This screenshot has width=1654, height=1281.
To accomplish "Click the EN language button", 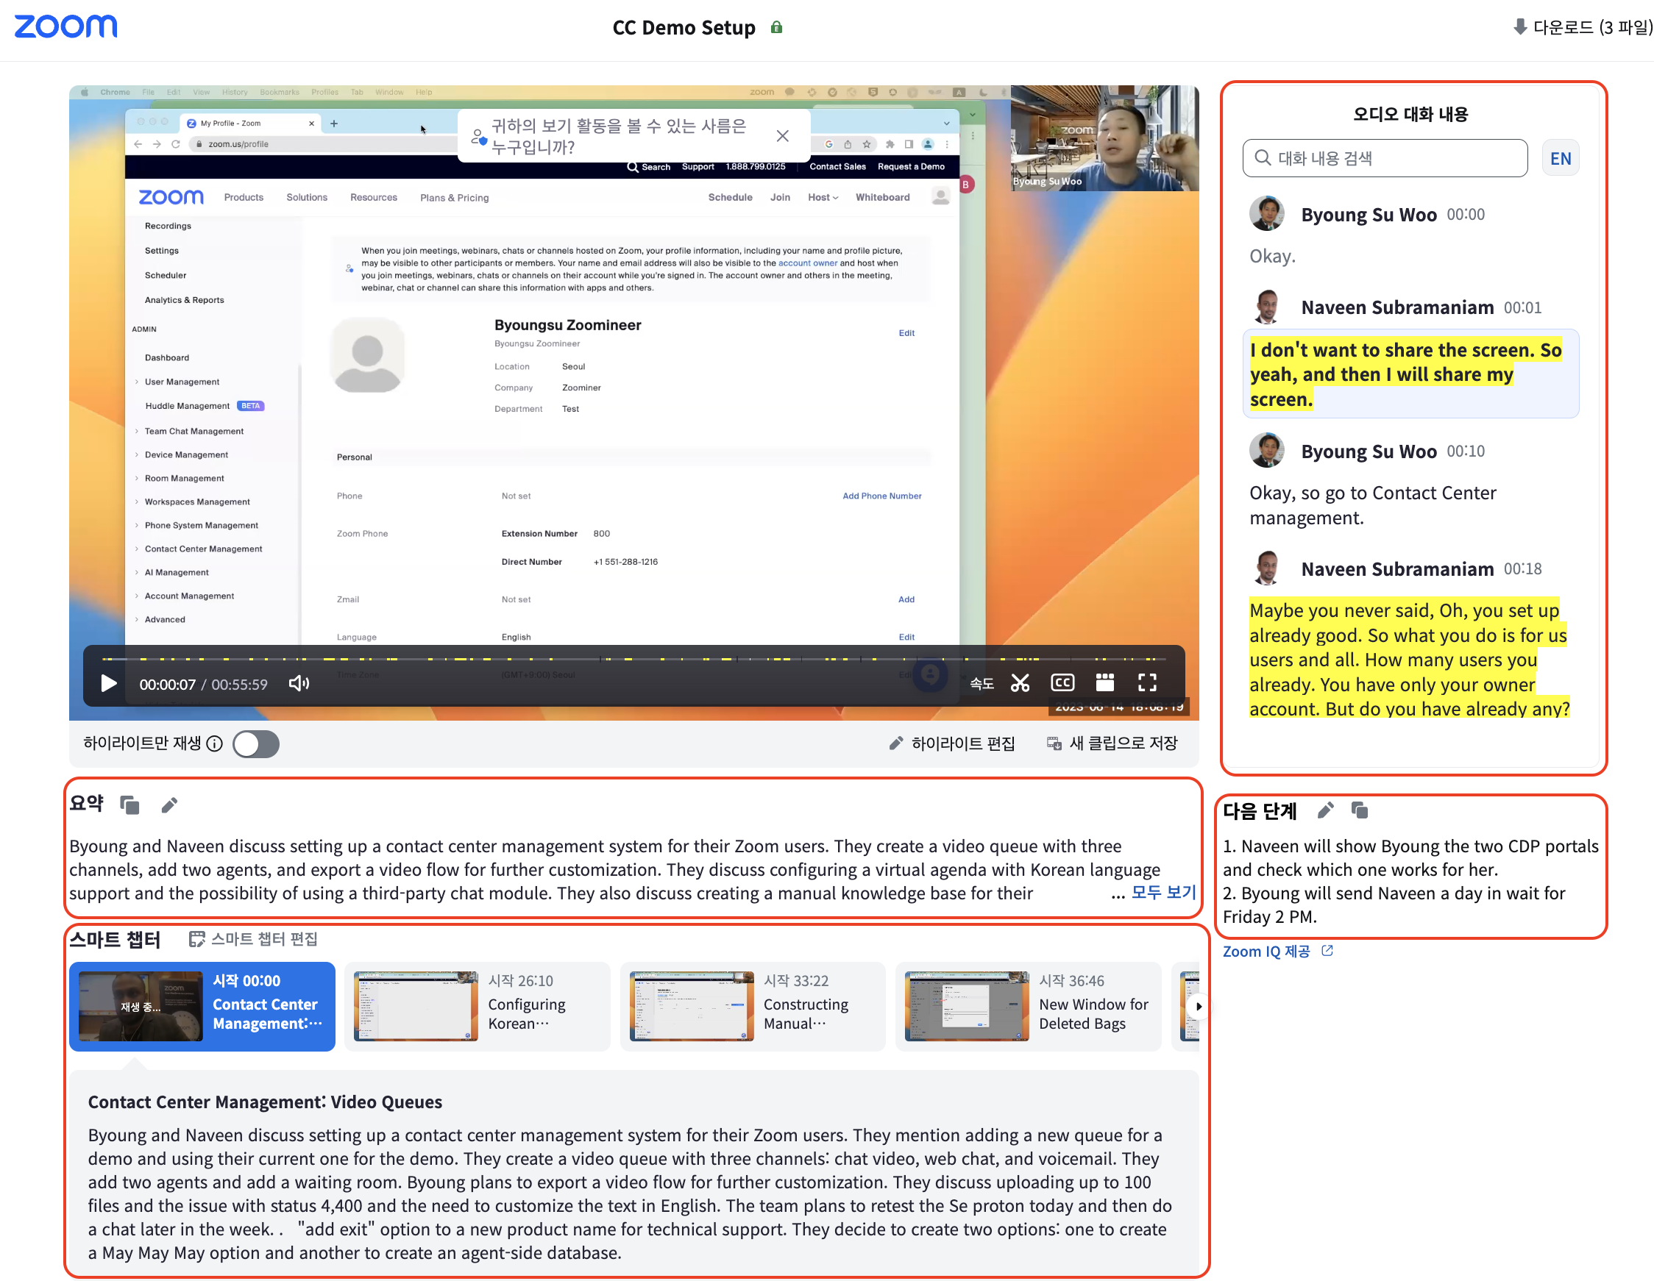I will tap(1560, 157).
